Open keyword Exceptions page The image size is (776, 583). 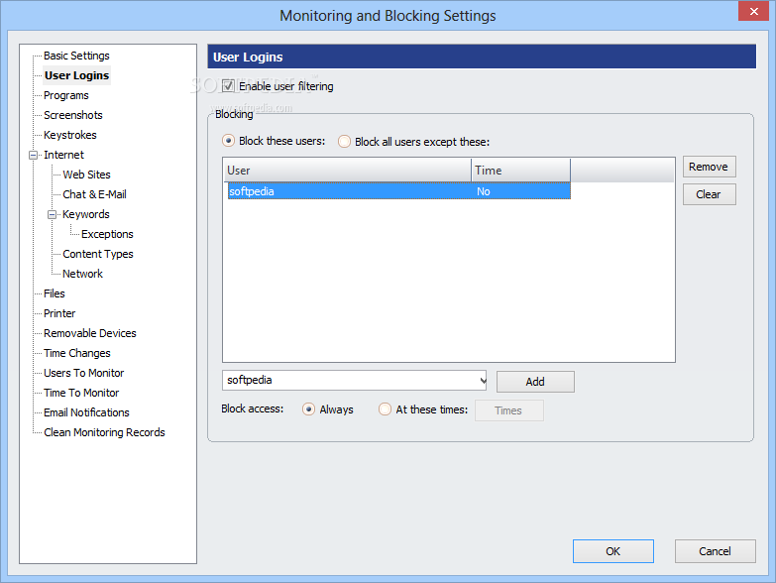[107, 234]
